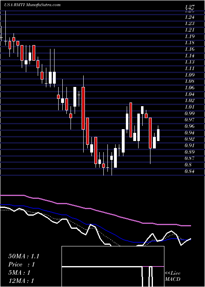Click the 0.96 price axis label
This screenshot has height=287, width=205.
[x=189, y=126]
